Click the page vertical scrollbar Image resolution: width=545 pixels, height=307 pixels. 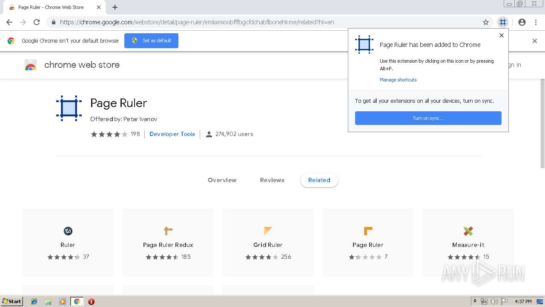click(542, 124)
